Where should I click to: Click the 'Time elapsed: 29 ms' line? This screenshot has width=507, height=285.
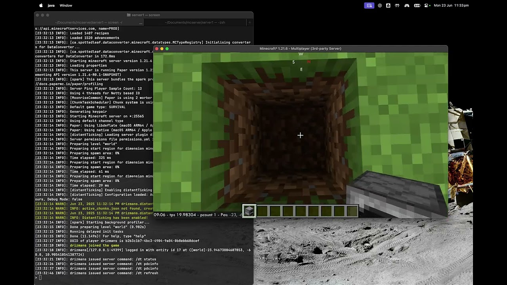72,186
